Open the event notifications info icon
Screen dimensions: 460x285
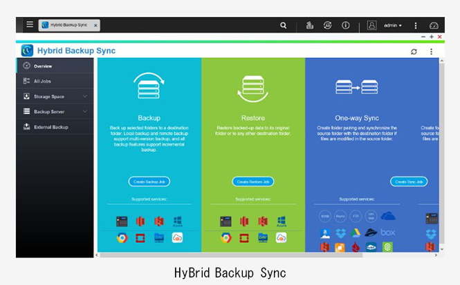(346, 26)
